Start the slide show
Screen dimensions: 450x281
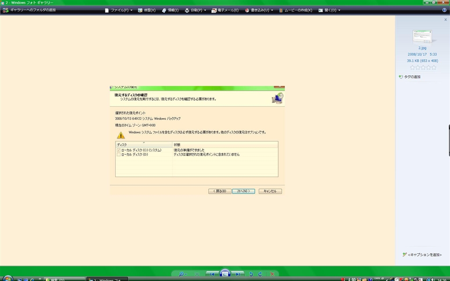225,274
